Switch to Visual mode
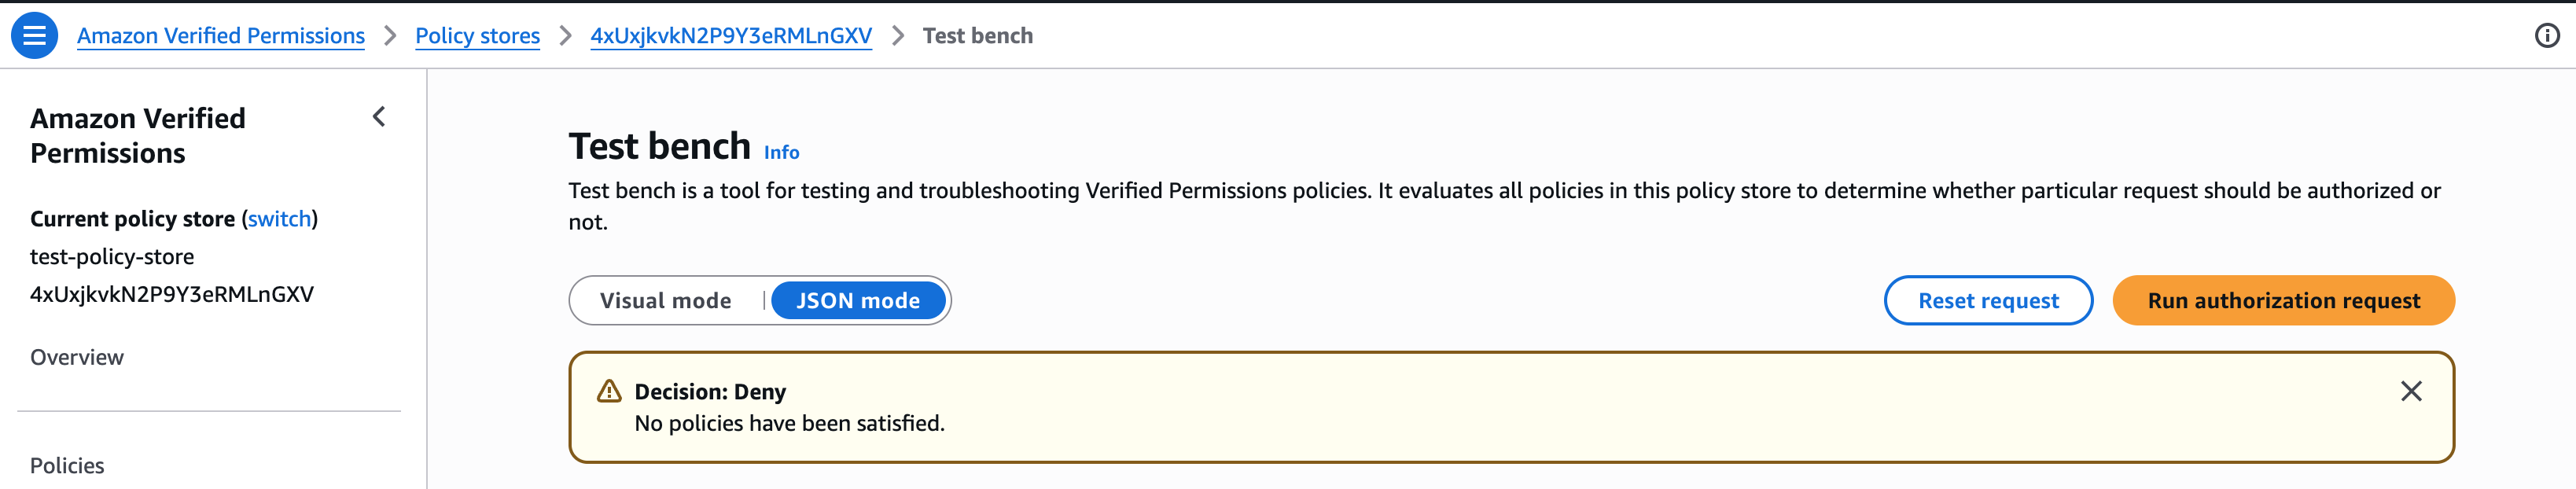Viewport: 2576px width, 489px height. pos(665,301)
